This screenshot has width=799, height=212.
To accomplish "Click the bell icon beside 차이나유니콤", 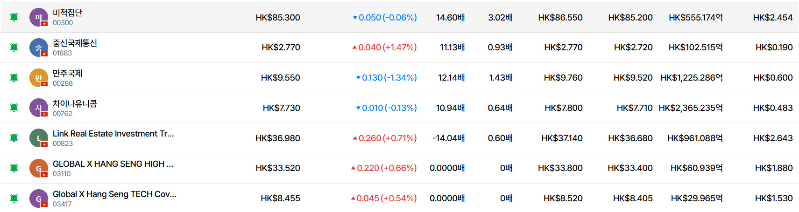I will click(x=14, y=108).
